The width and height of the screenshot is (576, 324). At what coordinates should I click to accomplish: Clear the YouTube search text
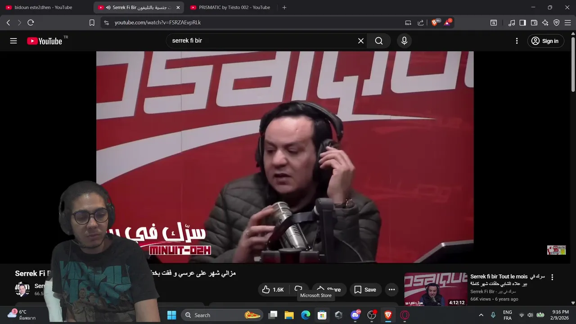point(360,41)
